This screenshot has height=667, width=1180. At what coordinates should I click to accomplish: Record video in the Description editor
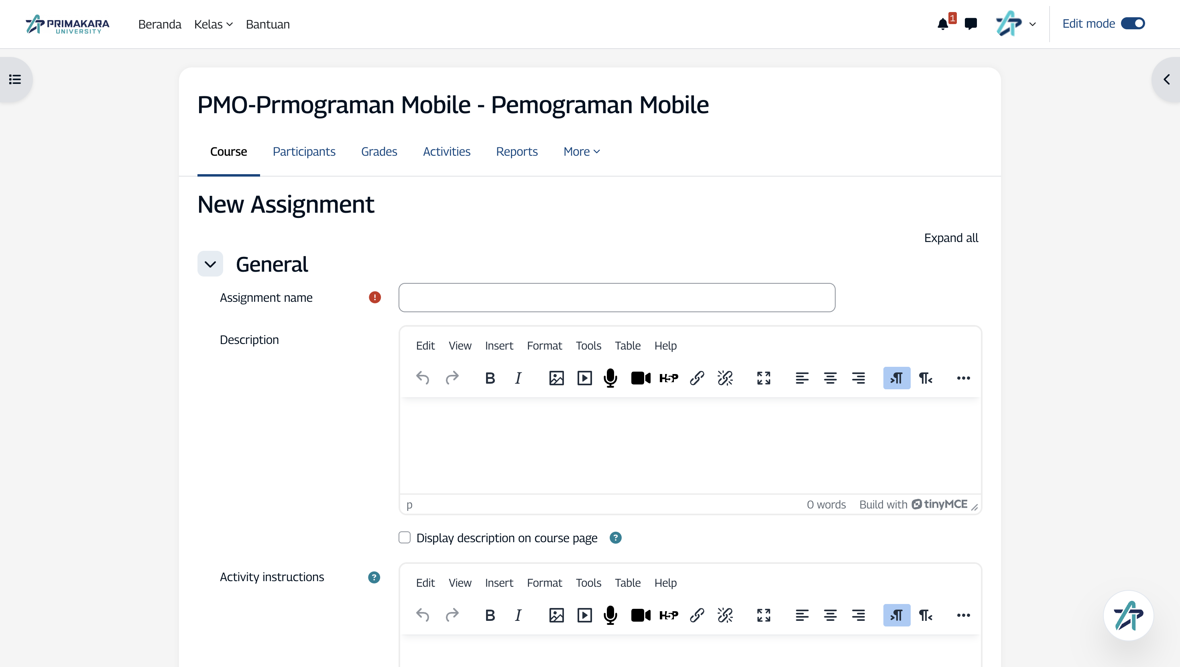tap(641, 378)
